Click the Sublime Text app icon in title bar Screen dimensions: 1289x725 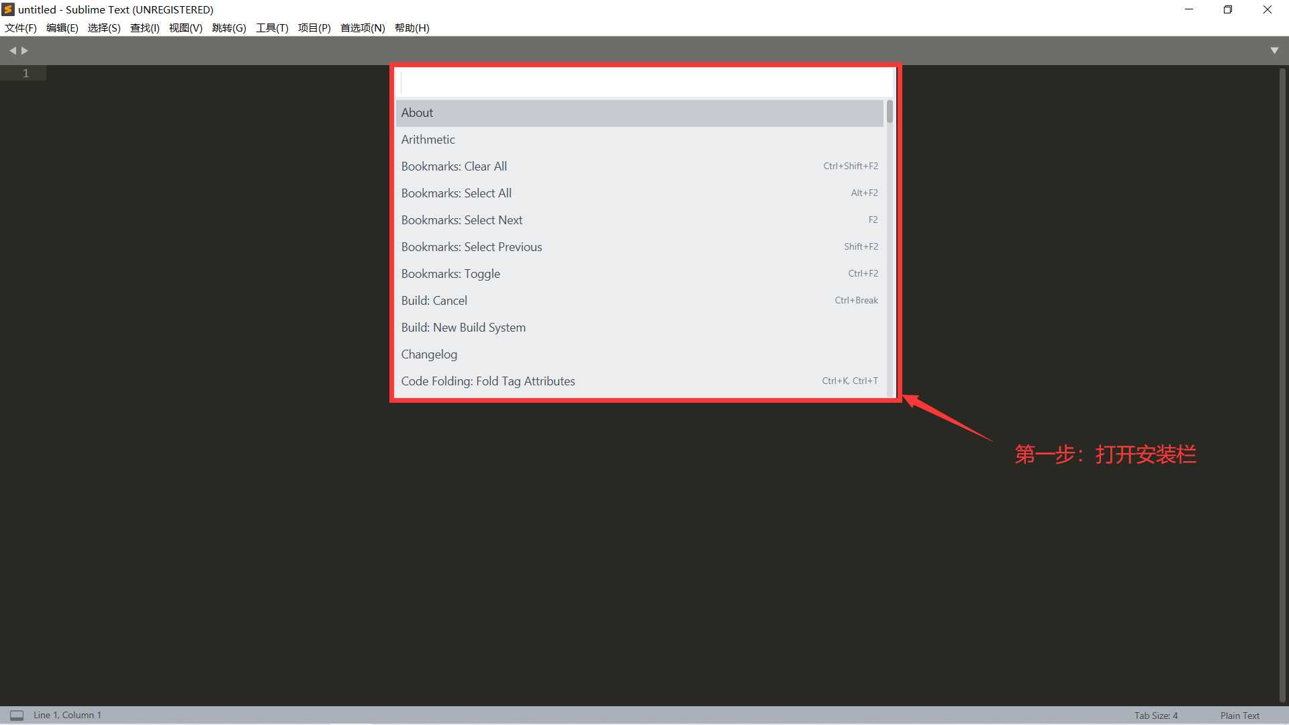tap(8, 9)
